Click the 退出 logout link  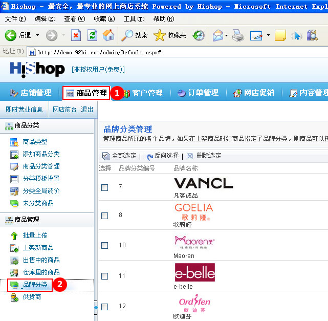point(87,110)
